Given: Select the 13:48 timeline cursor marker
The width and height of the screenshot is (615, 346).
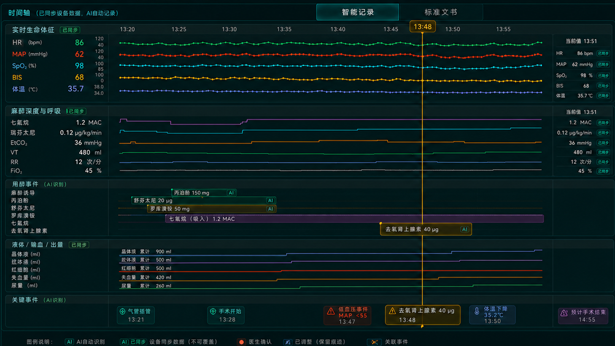Looking at the screenshot, I should pyautogui.click(x=422, y=27).
